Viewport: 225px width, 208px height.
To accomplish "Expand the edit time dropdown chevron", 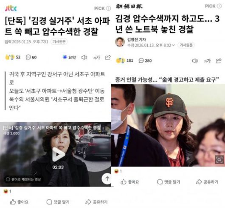I will point(173,45).
